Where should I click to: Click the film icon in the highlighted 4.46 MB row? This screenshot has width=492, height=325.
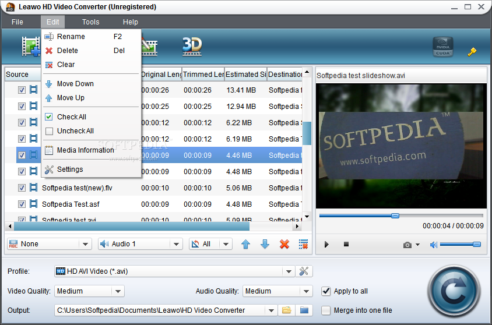pos(33,155)
